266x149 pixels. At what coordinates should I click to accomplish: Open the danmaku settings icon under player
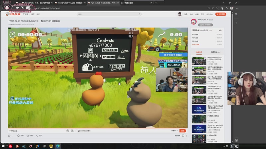pos(72,131)
